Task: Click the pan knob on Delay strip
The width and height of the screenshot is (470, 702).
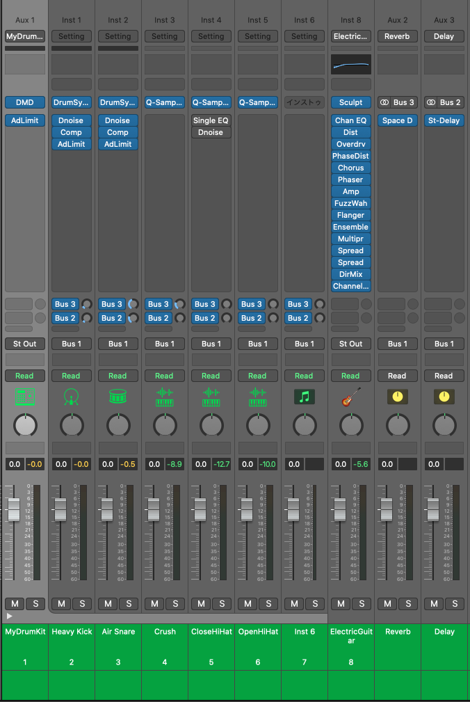Action: coord(444,425)
